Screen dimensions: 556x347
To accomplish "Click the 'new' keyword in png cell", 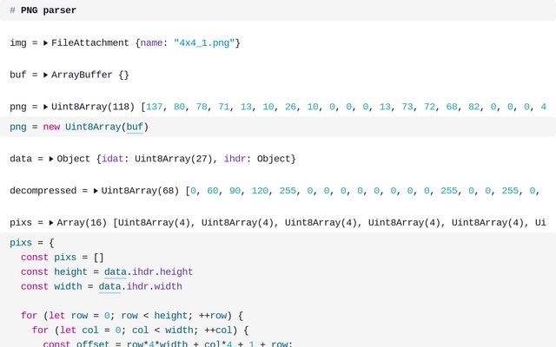I will [51, 127].
